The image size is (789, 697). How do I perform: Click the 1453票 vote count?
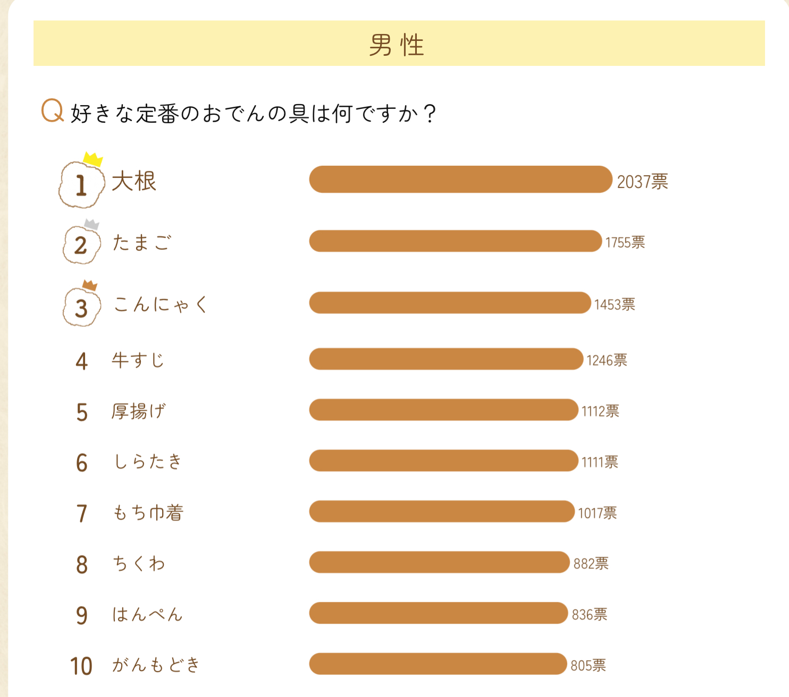pos(615,304)
